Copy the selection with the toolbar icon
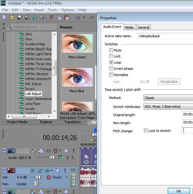 [59, 17]
